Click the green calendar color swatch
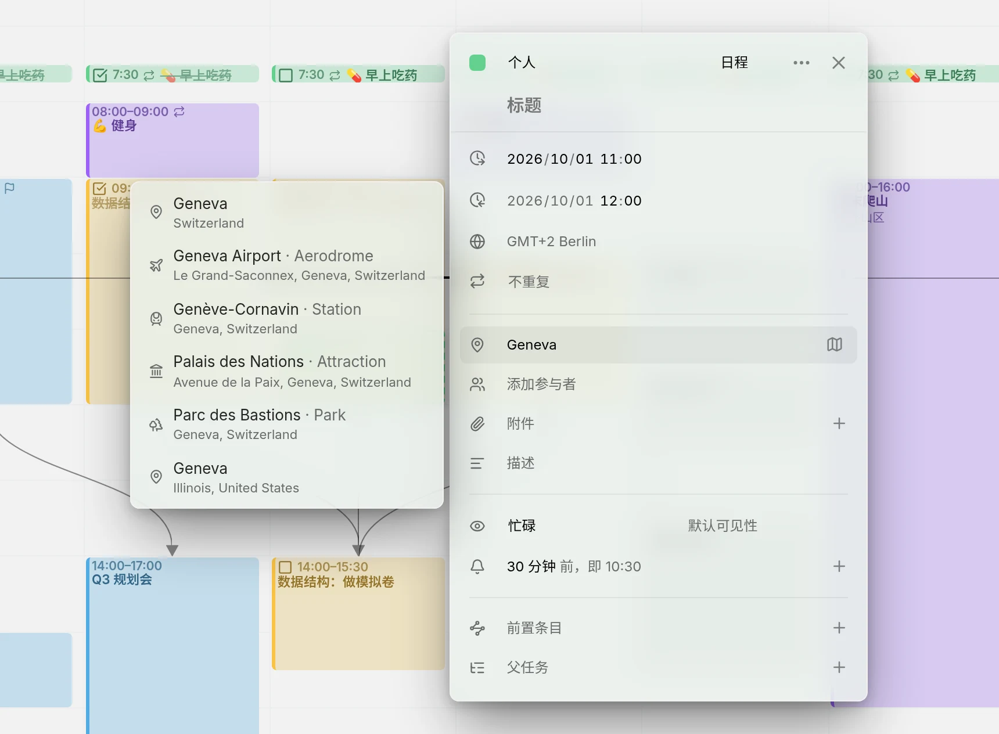 pyautogui.click(x=477, y=63)
